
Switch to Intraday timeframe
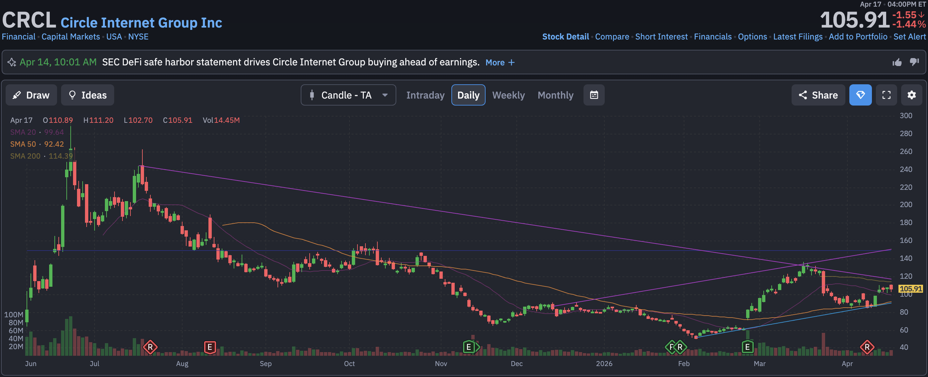pyautogui.click(x=425, y=95)
